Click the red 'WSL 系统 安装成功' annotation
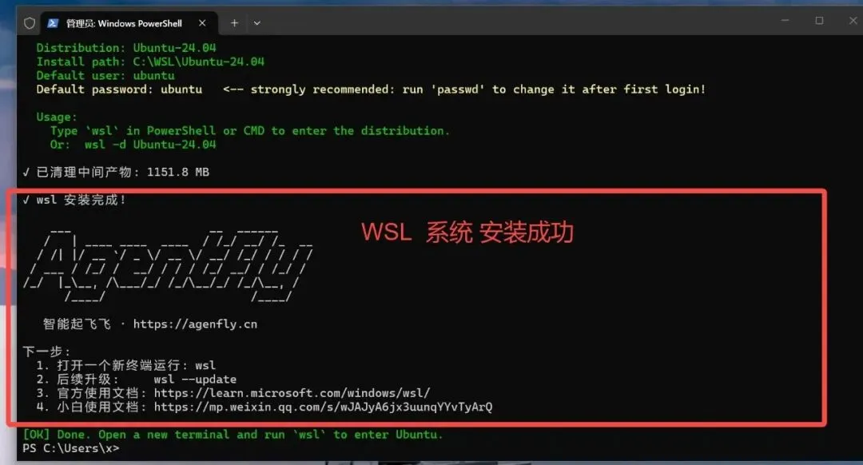The height and width of the screenshot is (465, 863). coord(467,232)
